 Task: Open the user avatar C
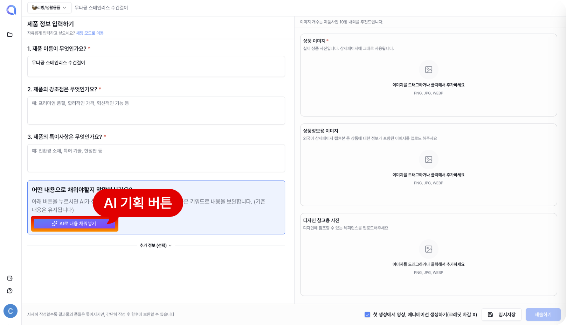tap(11, 311)
